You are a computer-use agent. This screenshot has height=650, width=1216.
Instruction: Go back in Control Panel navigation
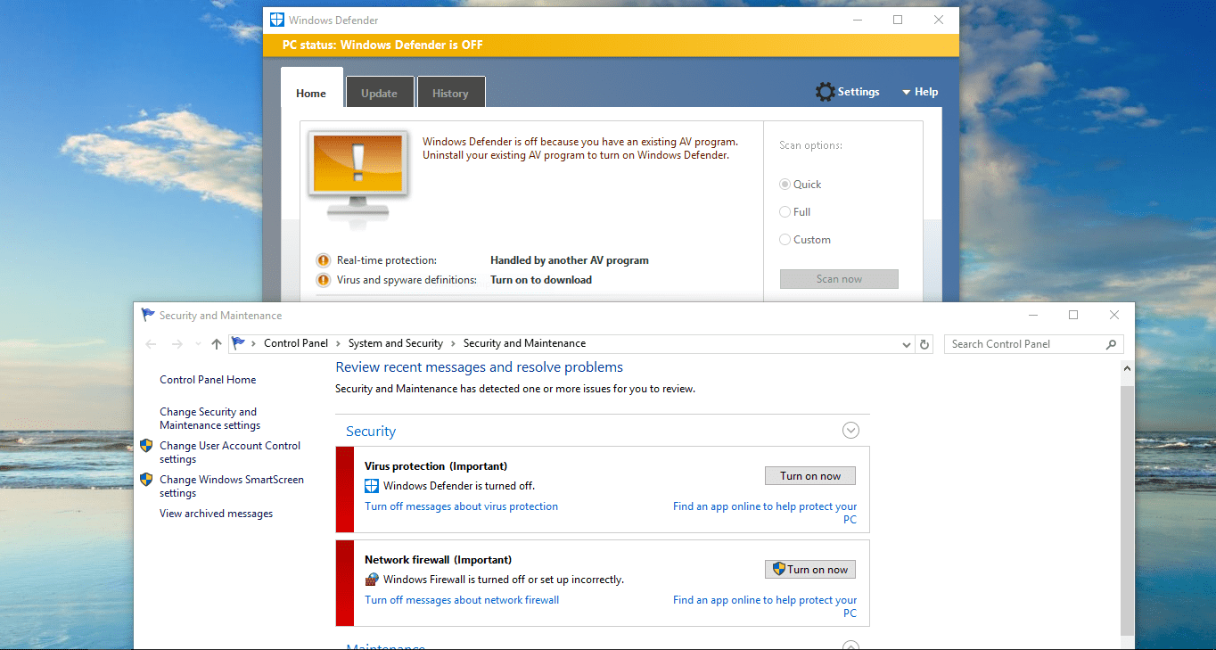coord(152,344)
